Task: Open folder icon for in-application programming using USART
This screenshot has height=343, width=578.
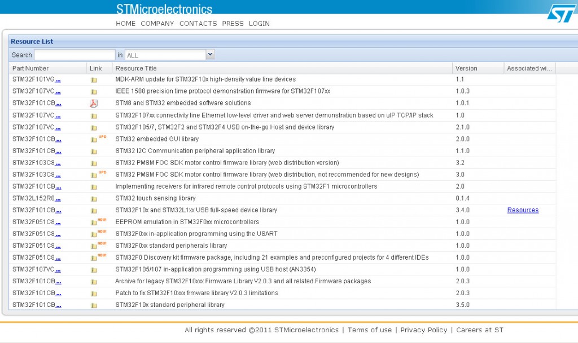Action: [94, 234]
